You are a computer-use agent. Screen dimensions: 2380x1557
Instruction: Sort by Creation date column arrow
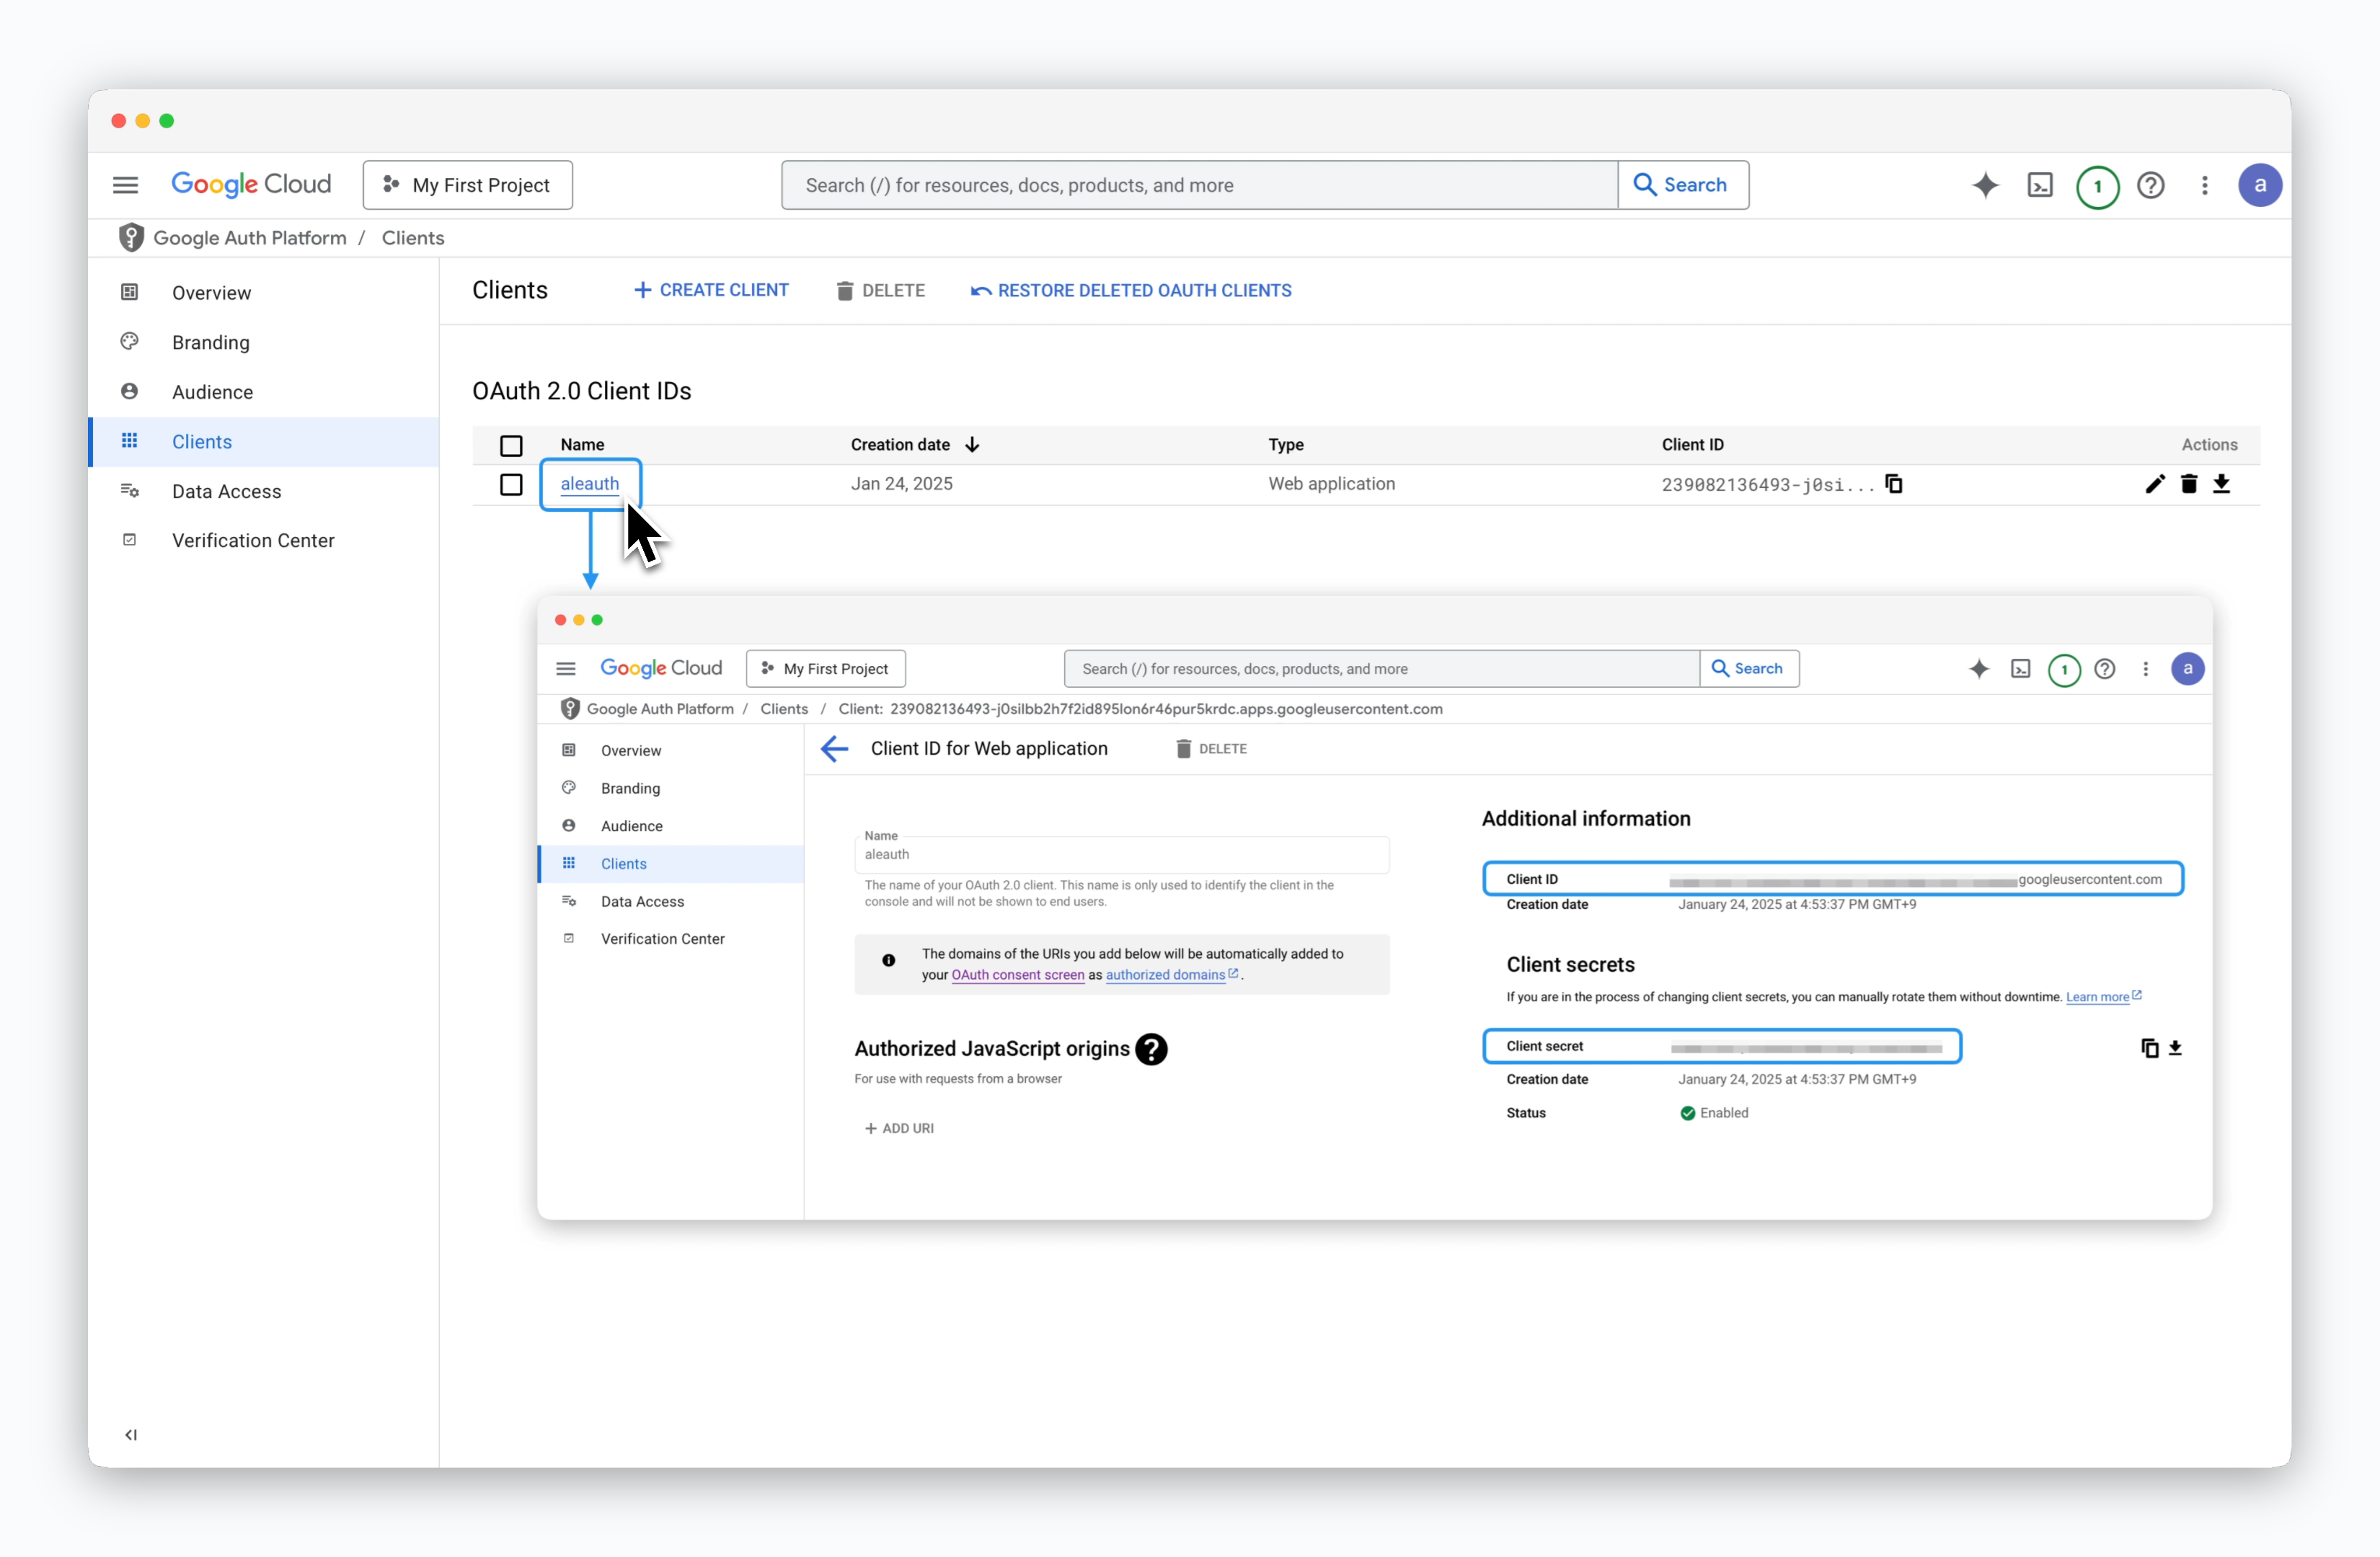[972, 445]
